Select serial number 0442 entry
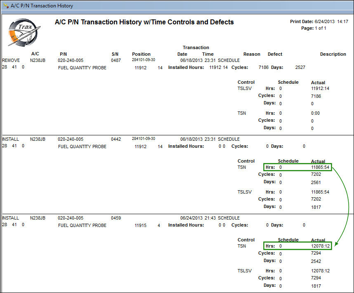Image resolution: width=354 pixels, height=293 pixels. (116, 139)
